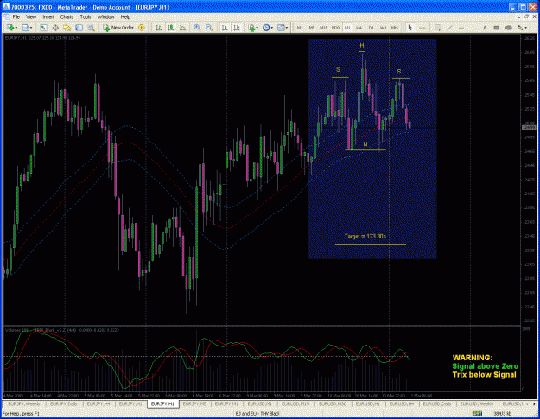Open the Help menu
540x419 pixels.
tap(125, 17)
